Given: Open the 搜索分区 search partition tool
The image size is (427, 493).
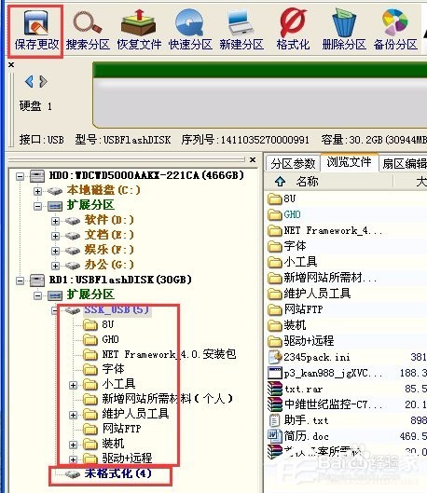Looking at the screenshot, I should (88, 31).
